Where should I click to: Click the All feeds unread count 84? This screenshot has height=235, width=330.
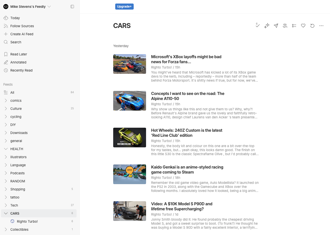(x=72, y=92)
